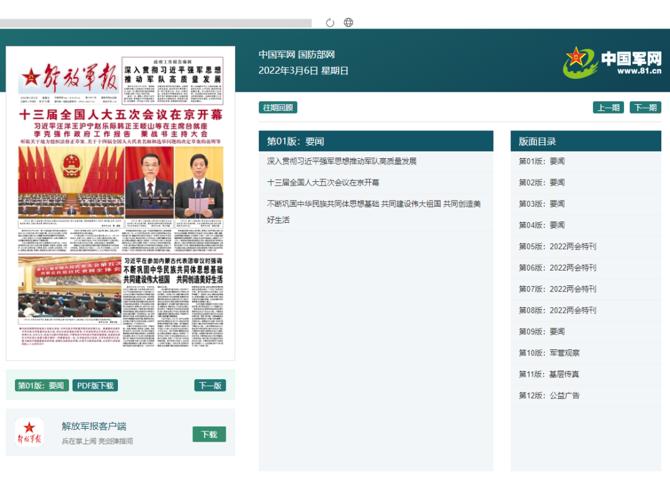670x484 pixels.
Task: Click the 第01版：要闻 label under the thumbnail
Action: point(41,385)
